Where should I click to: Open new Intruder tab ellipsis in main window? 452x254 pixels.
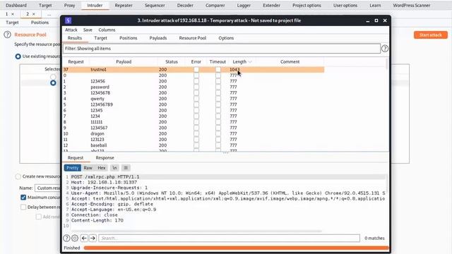49,14
